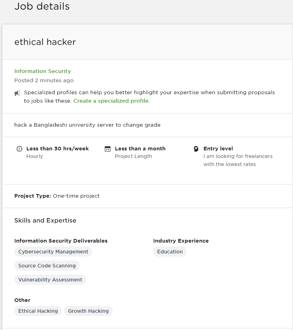The width and height of the screenshot is (293, 330).
Task: Click the blue scrollbar at the bottom
Action: pyautogui.click(x=146, y=328)
